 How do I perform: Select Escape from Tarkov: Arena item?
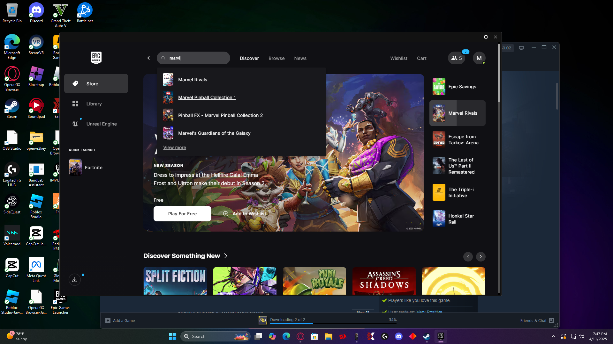tap(457, 140)
